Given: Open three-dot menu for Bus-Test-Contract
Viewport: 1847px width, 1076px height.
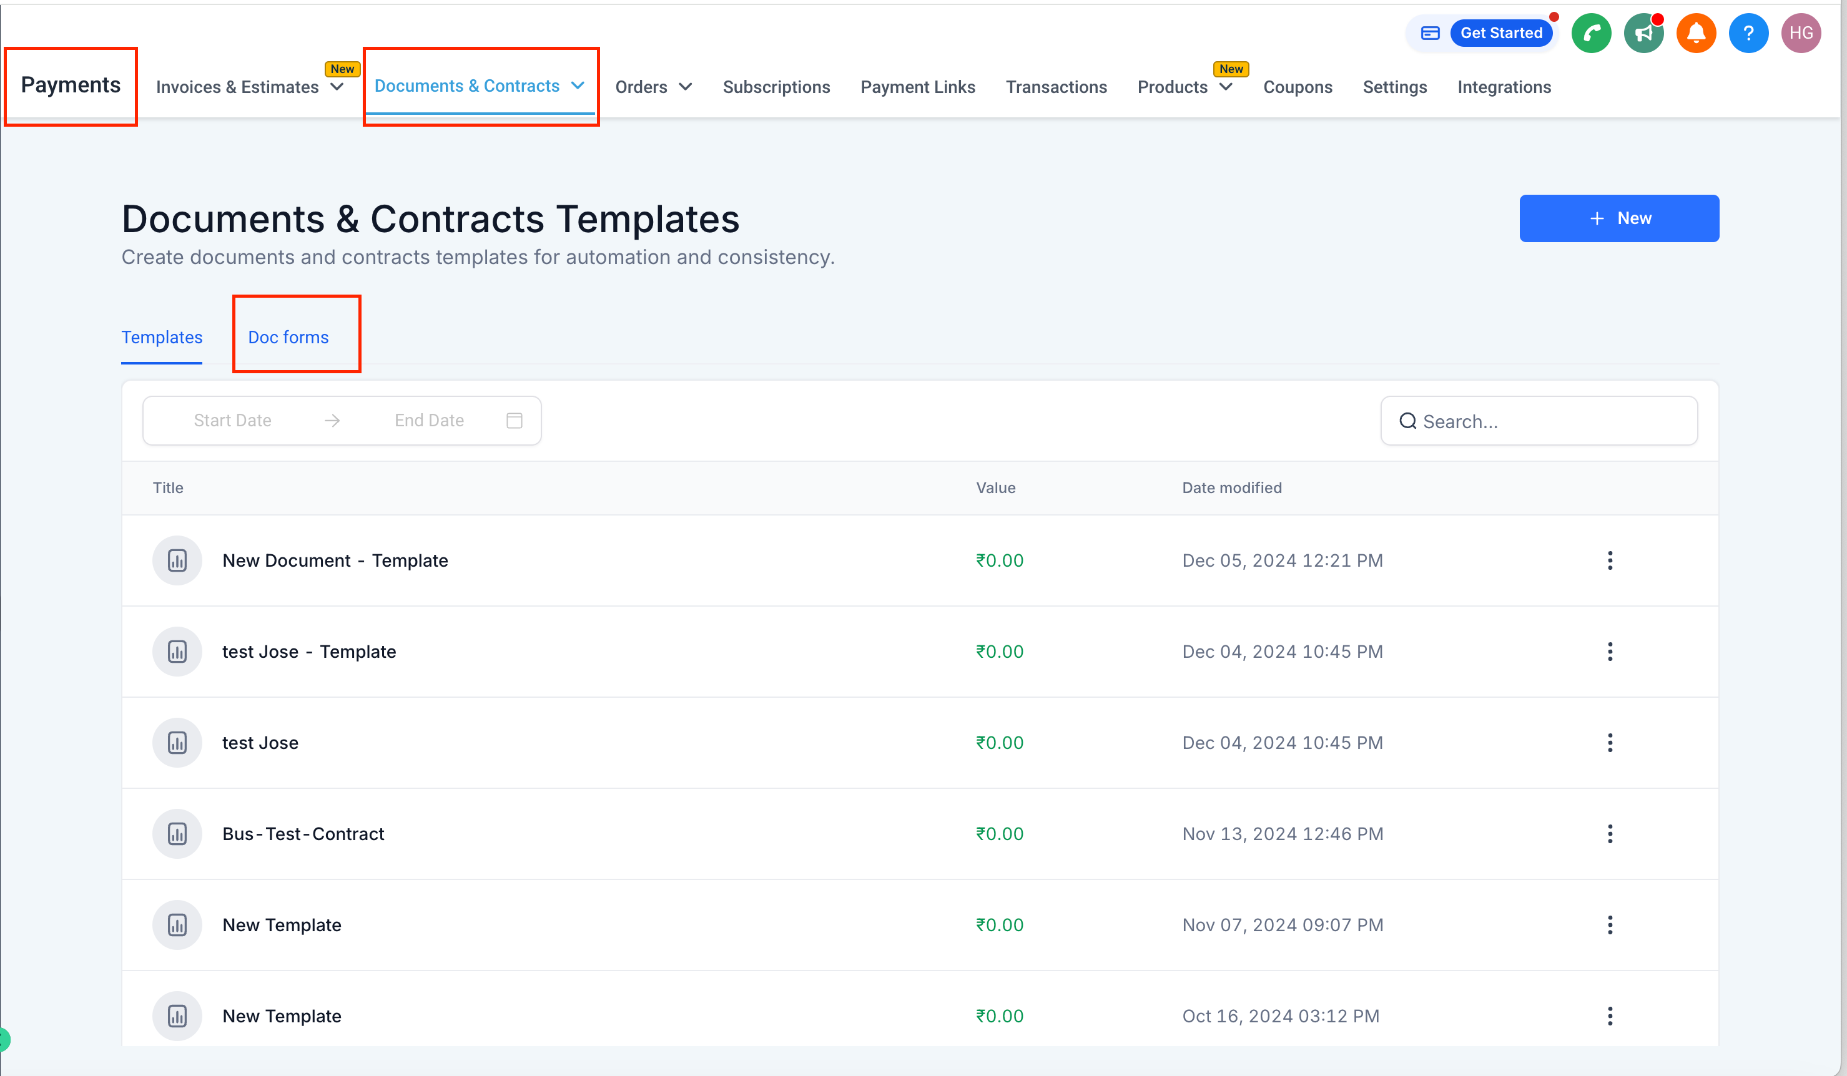Looking at the screenshot, I should 1610,834.
